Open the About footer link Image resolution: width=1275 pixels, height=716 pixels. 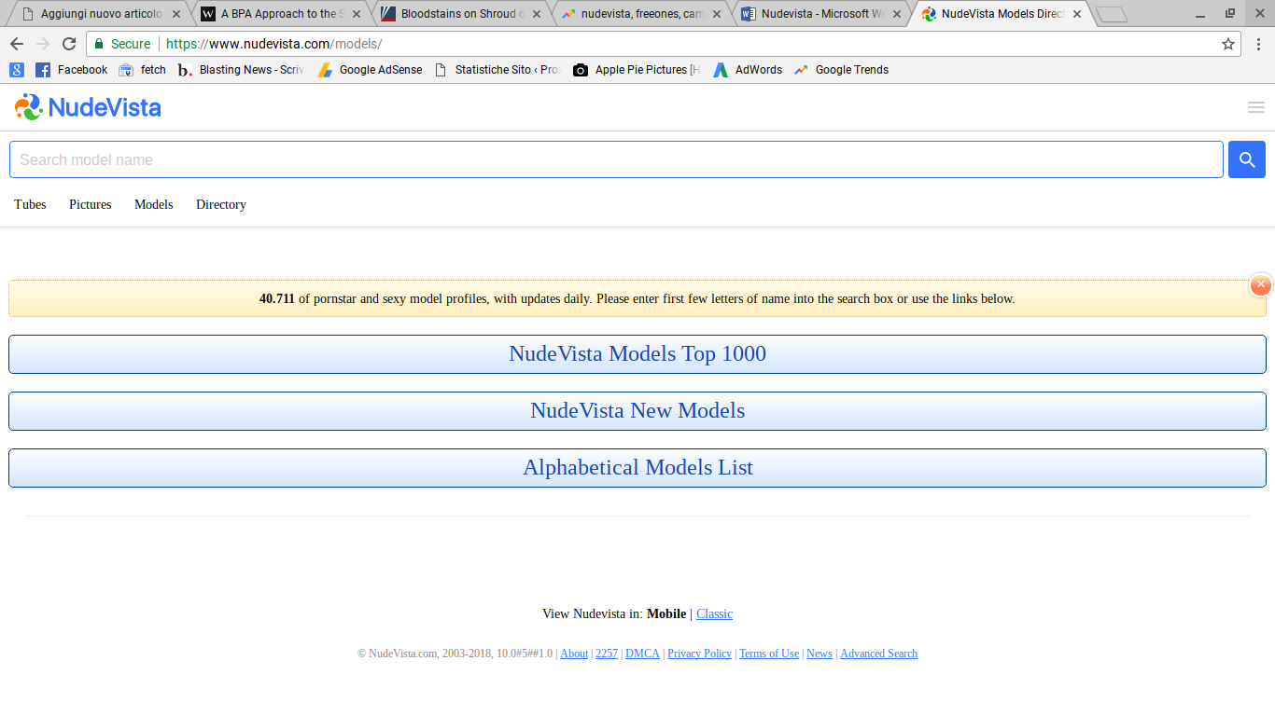(x=574, y=654)
